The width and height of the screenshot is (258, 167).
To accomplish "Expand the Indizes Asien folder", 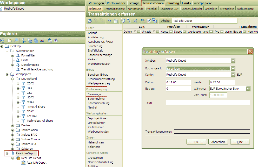I will tap(13, 130).
